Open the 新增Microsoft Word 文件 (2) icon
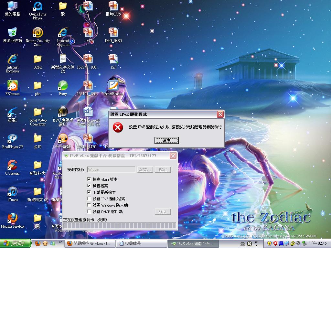 [x=88, y=116]
